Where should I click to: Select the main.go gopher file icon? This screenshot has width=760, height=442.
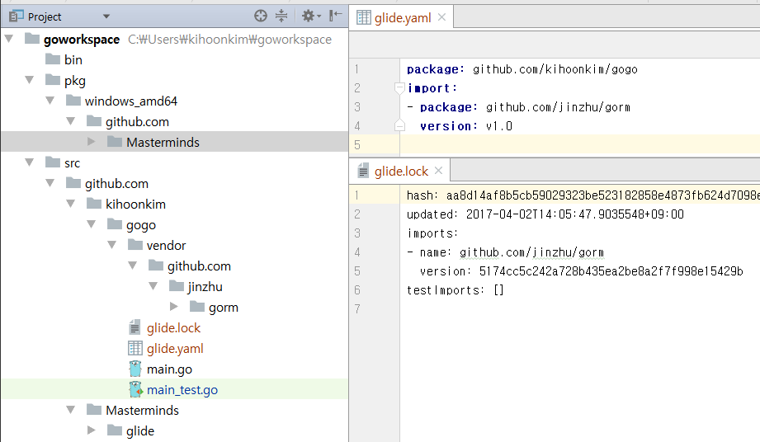click(135, 369)
